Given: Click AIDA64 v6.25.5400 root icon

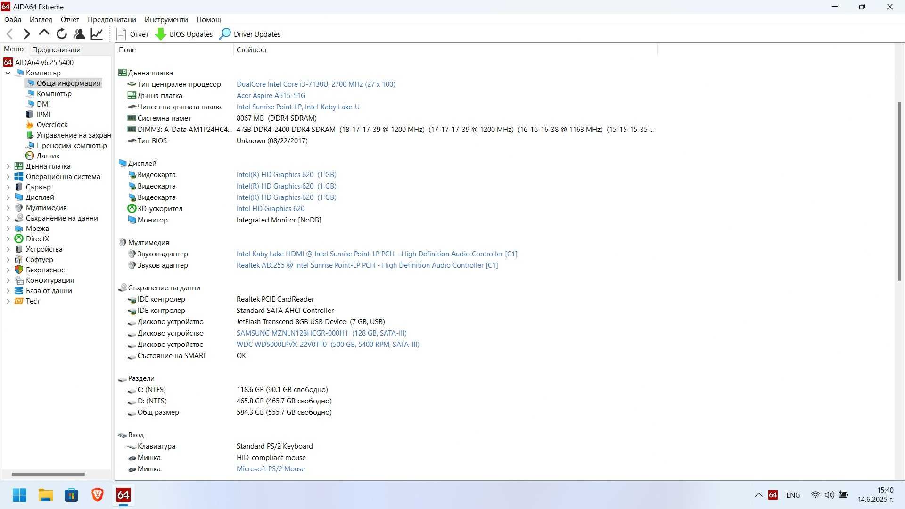Looking at the screenshot, I should [x=8, y=63].
